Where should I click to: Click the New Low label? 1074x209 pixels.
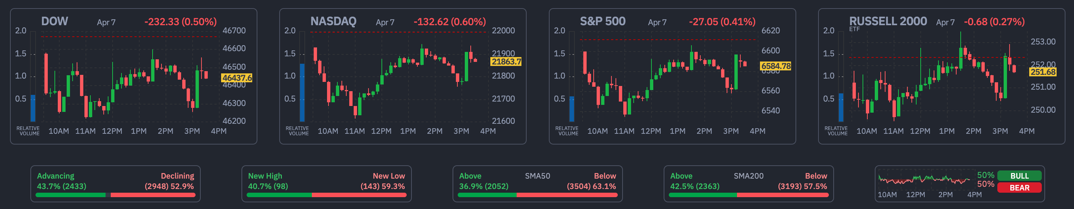388,176
